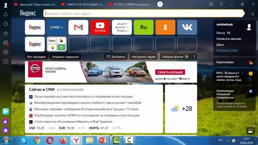Switch to the "НИКТО НЕ РАЗГАДАЕТ" tab
Image resolution: width=258 pixels, height=145 pixels.
click(x=83, y=4)
